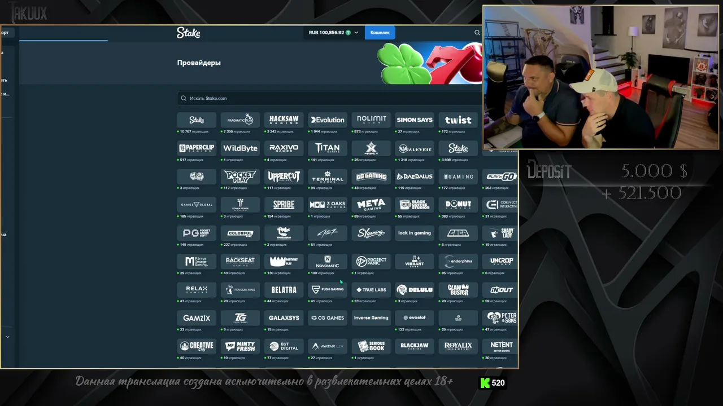Choose the True Labs provider tile

click(371, 289)
